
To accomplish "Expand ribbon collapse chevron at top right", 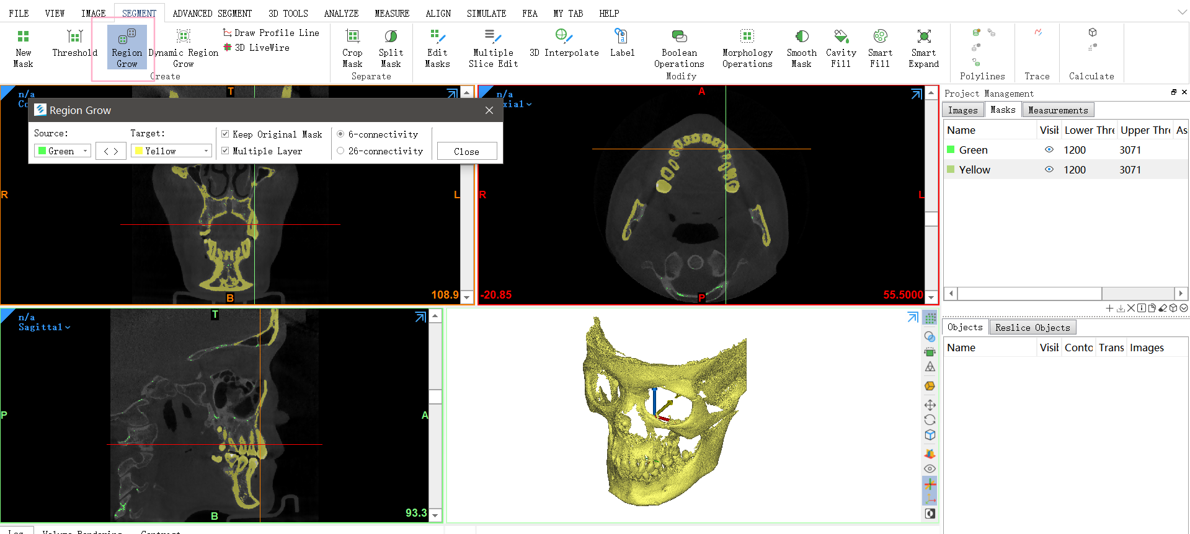I will pyautogui.click(x=1182, y=12).
